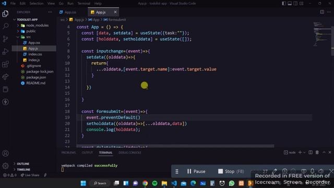Click the errors and warnings status indicator

[x=10, y=175]
